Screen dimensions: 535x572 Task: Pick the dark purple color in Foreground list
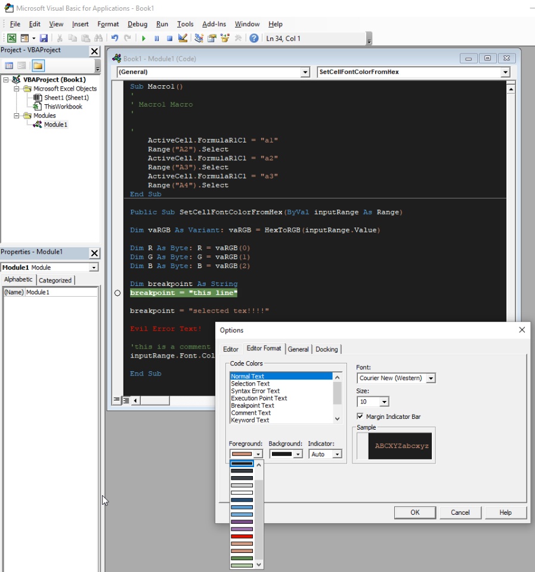tap(242, 522)
